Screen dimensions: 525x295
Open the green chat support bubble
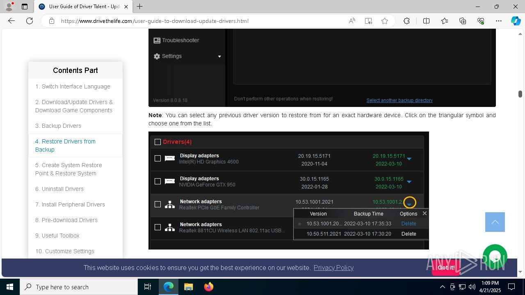495,256
